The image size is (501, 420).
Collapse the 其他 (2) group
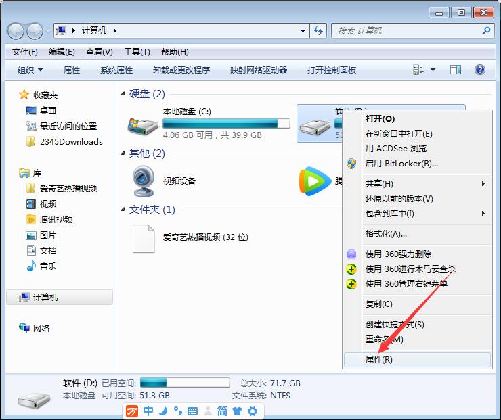[x=123, y=154]
